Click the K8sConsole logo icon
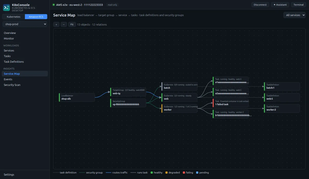 (x=6, y=8)
